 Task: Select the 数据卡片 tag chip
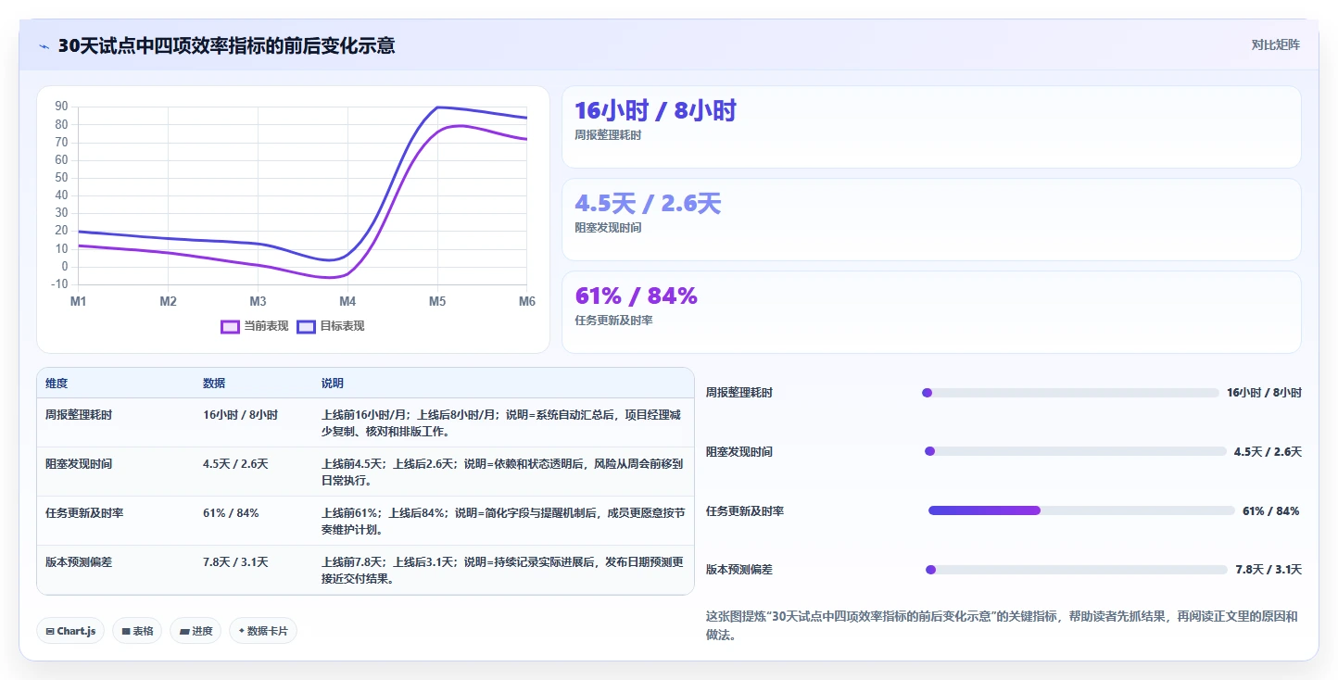pyautogui.click(x=263, y=631)
